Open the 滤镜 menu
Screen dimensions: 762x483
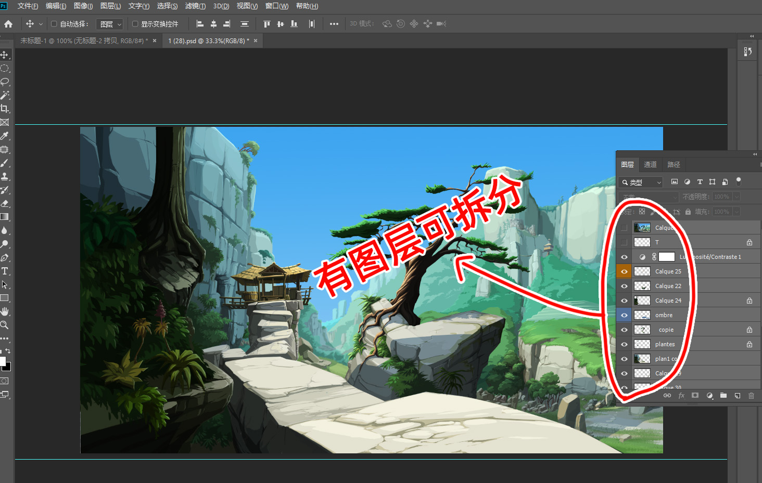[x=196, y=6]
